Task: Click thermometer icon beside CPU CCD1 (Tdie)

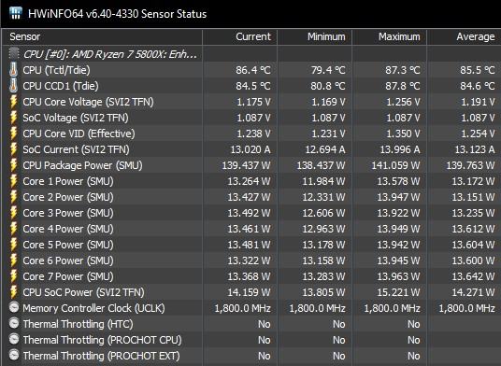Action: (13, 86)
